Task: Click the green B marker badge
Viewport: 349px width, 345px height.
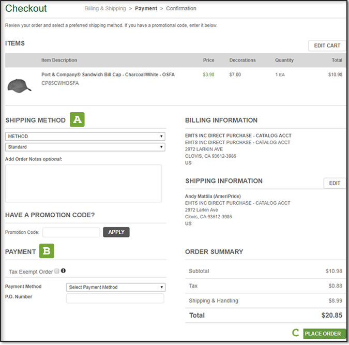Action: point(47,251)
